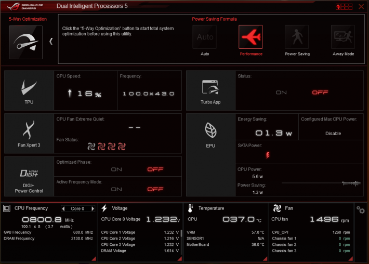Click the CPU Power 5.6 w value

(x=257, y=177)
